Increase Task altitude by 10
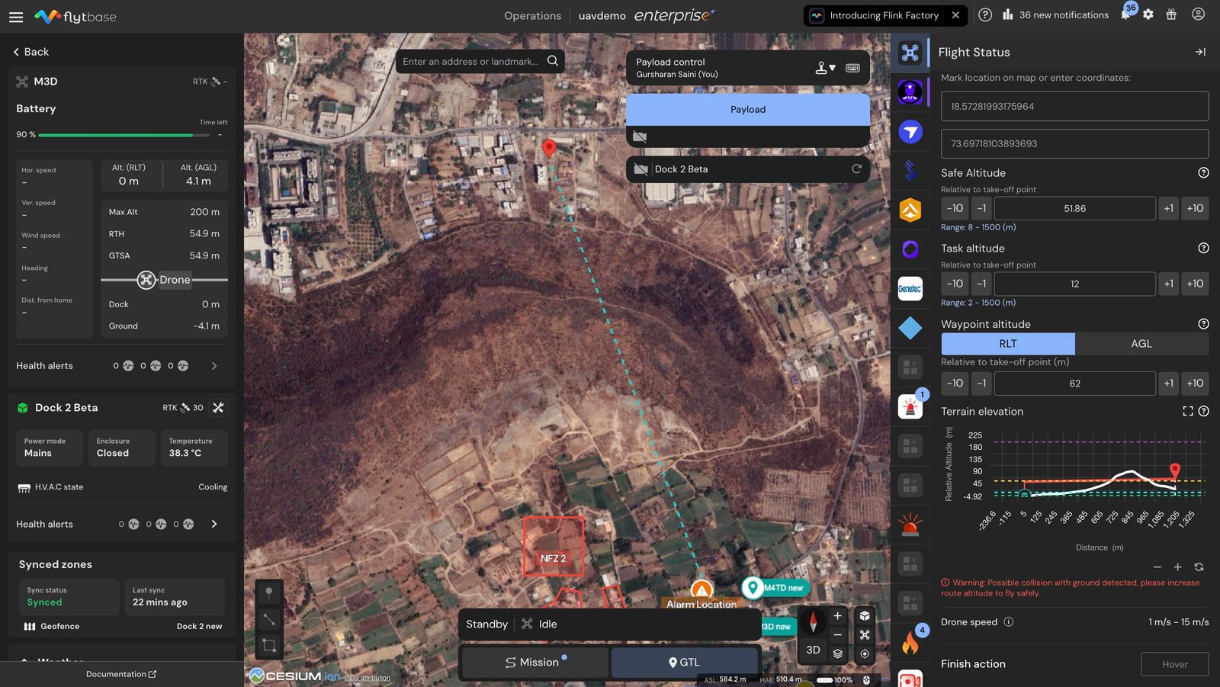The width and height of the screenshot is (1220, 687). 1195,284
